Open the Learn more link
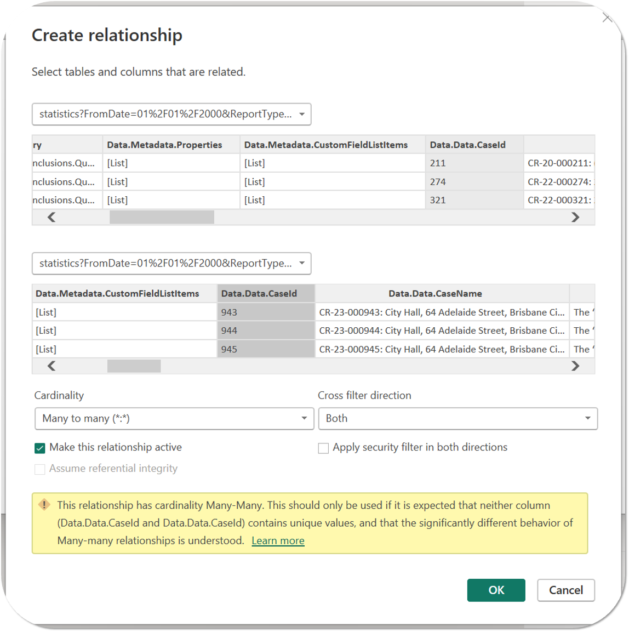This screenshot has height=632, width=629. pos(278,541)
